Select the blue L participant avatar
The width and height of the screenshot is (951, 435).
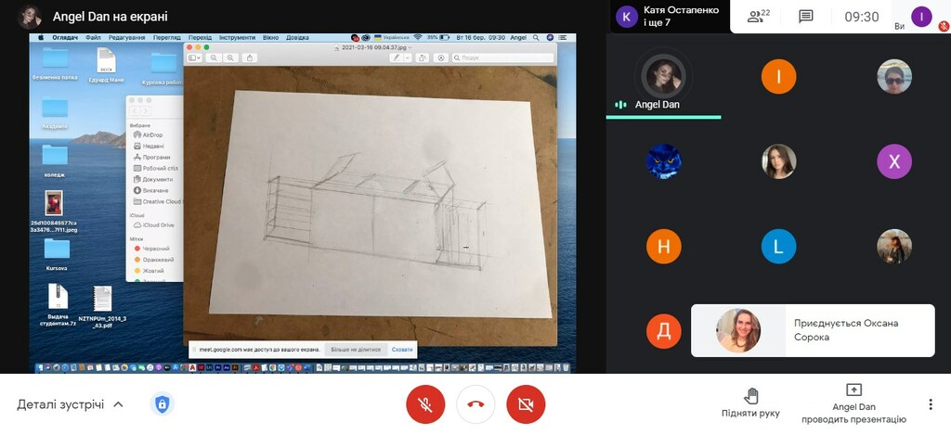point(778,247)
